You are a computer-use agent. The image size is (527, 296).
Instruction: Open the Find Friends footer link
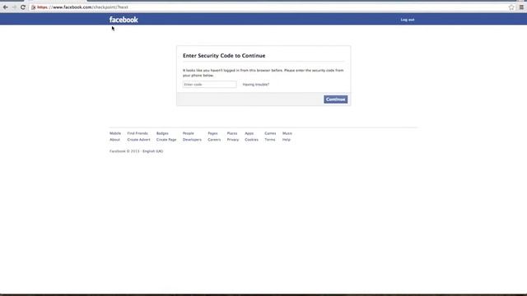[138, 133]
